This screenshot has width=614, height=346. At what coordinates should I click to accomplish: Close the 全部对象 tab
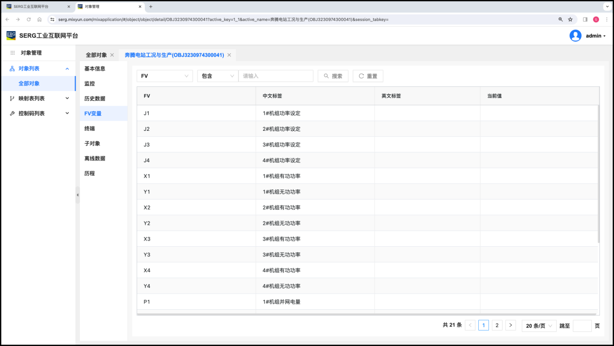[x=112, y=55]
